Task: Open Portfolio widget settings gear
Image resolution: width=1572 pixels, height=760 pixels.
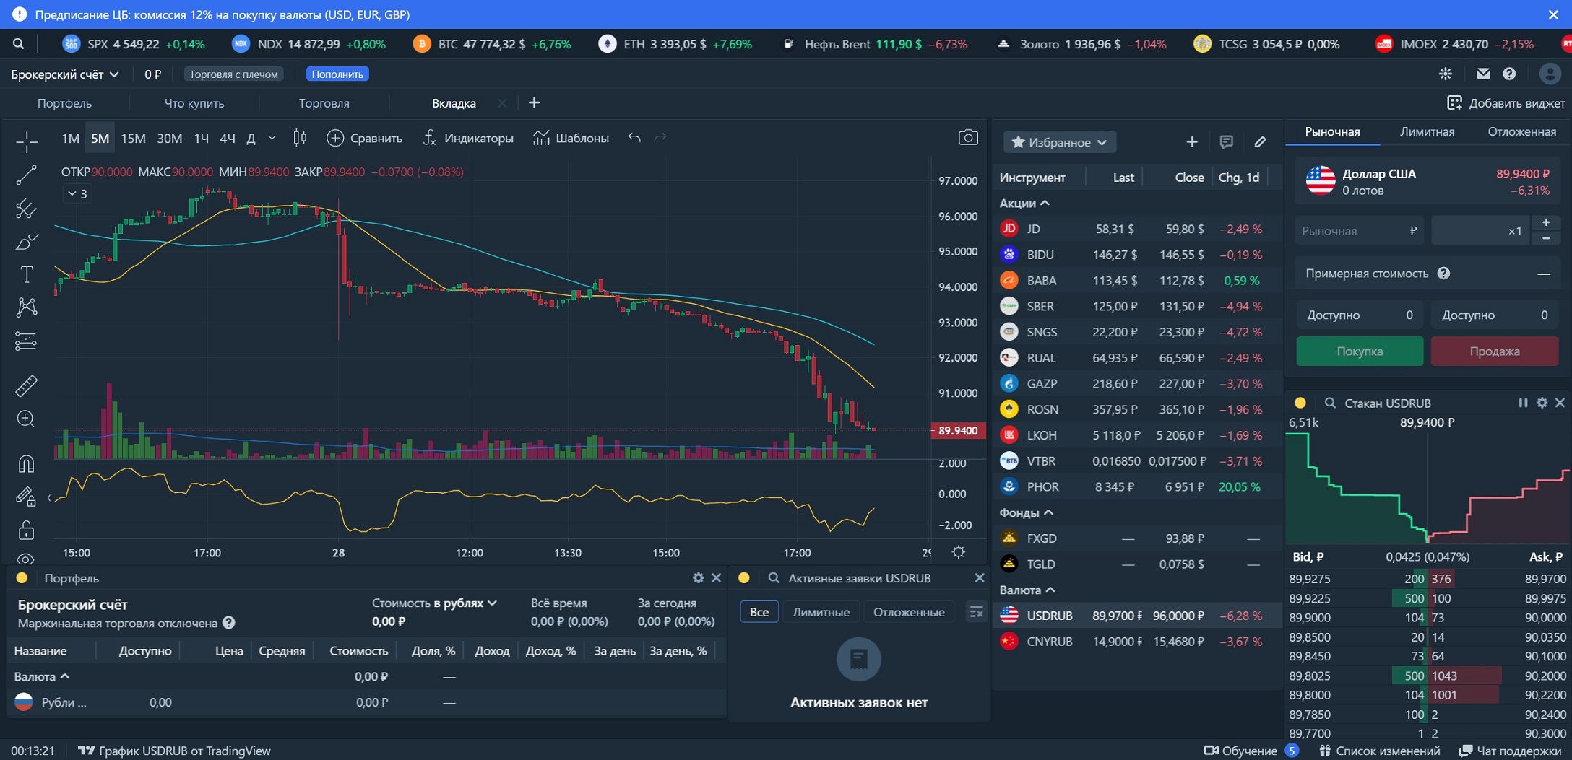Action: [x=698, y=577]
